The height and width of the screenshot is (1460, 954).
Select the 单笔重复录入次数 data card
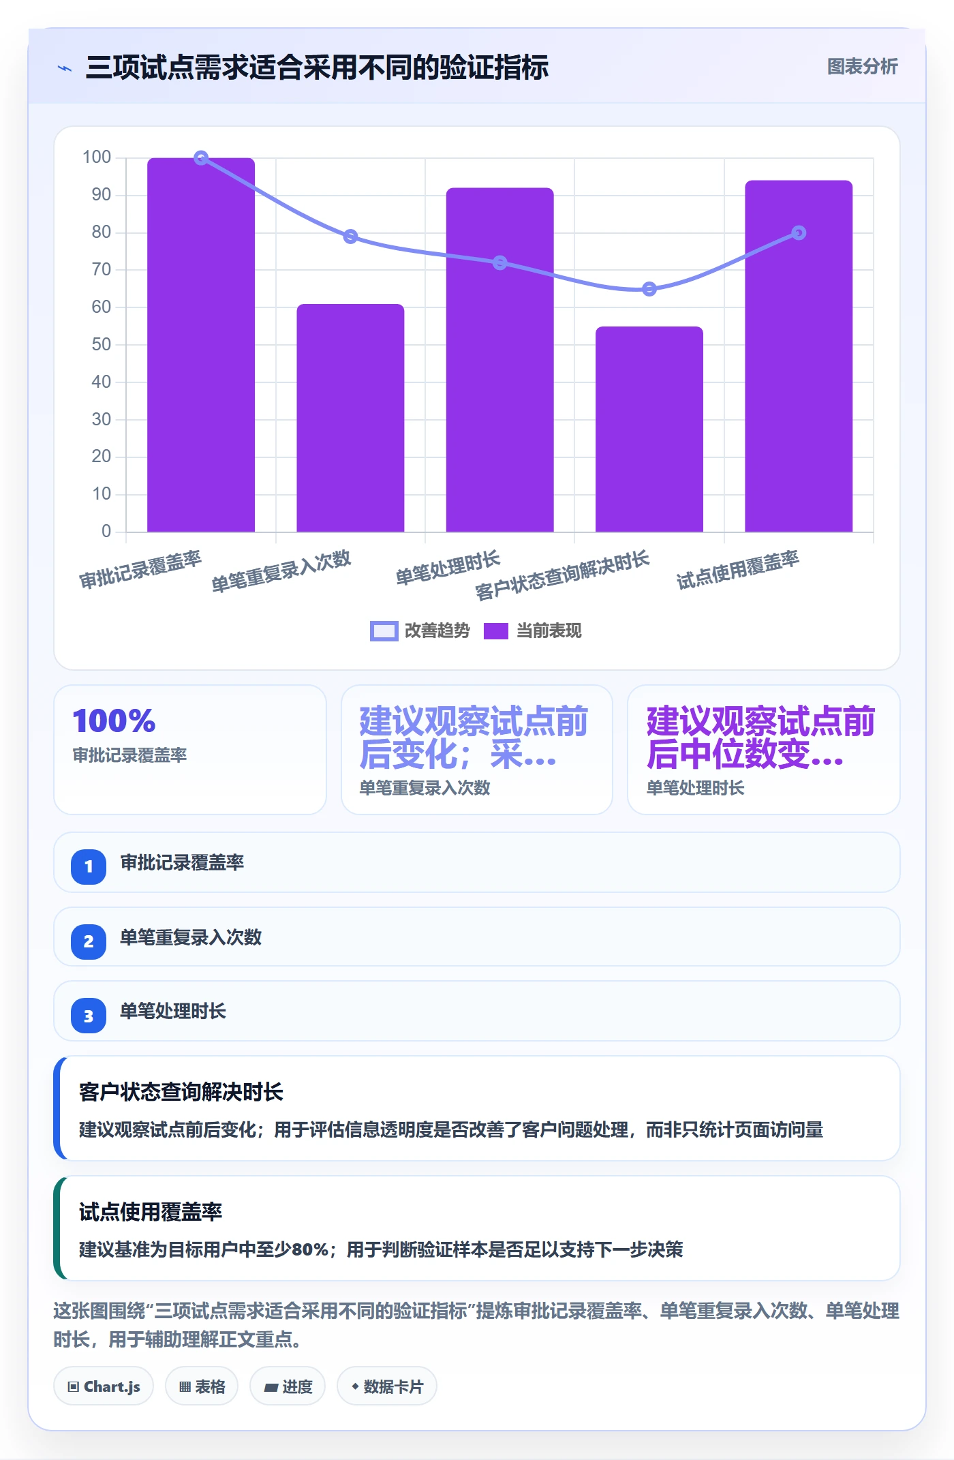click(477, 750)
